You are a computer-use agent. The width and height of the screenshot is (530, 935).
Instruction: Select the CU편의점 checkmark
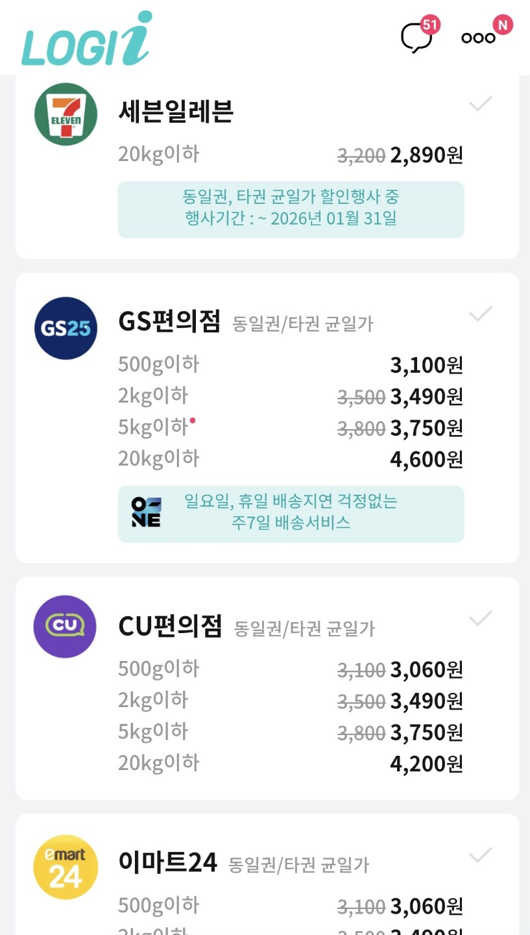click(480, 619)
